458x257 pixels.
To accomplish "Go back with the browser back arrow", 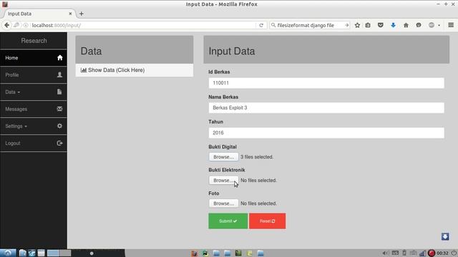I will pos(6,26).
